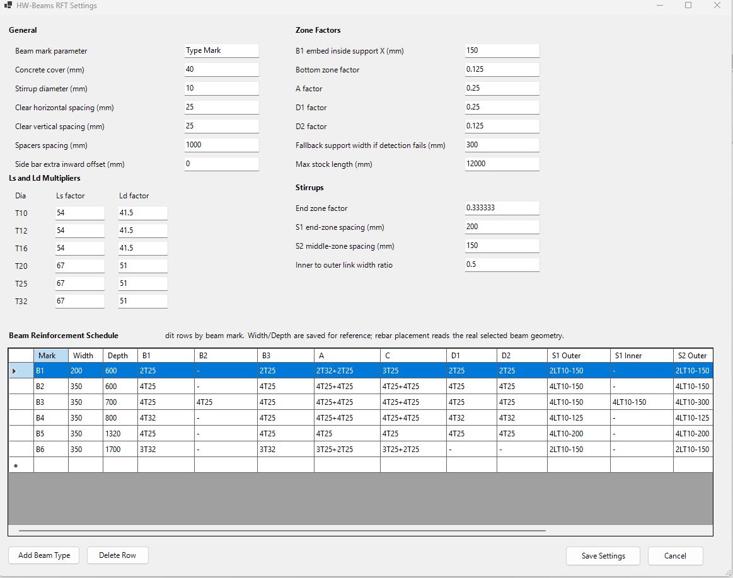
Task: Click the Width column header
Action: point(86,356)
